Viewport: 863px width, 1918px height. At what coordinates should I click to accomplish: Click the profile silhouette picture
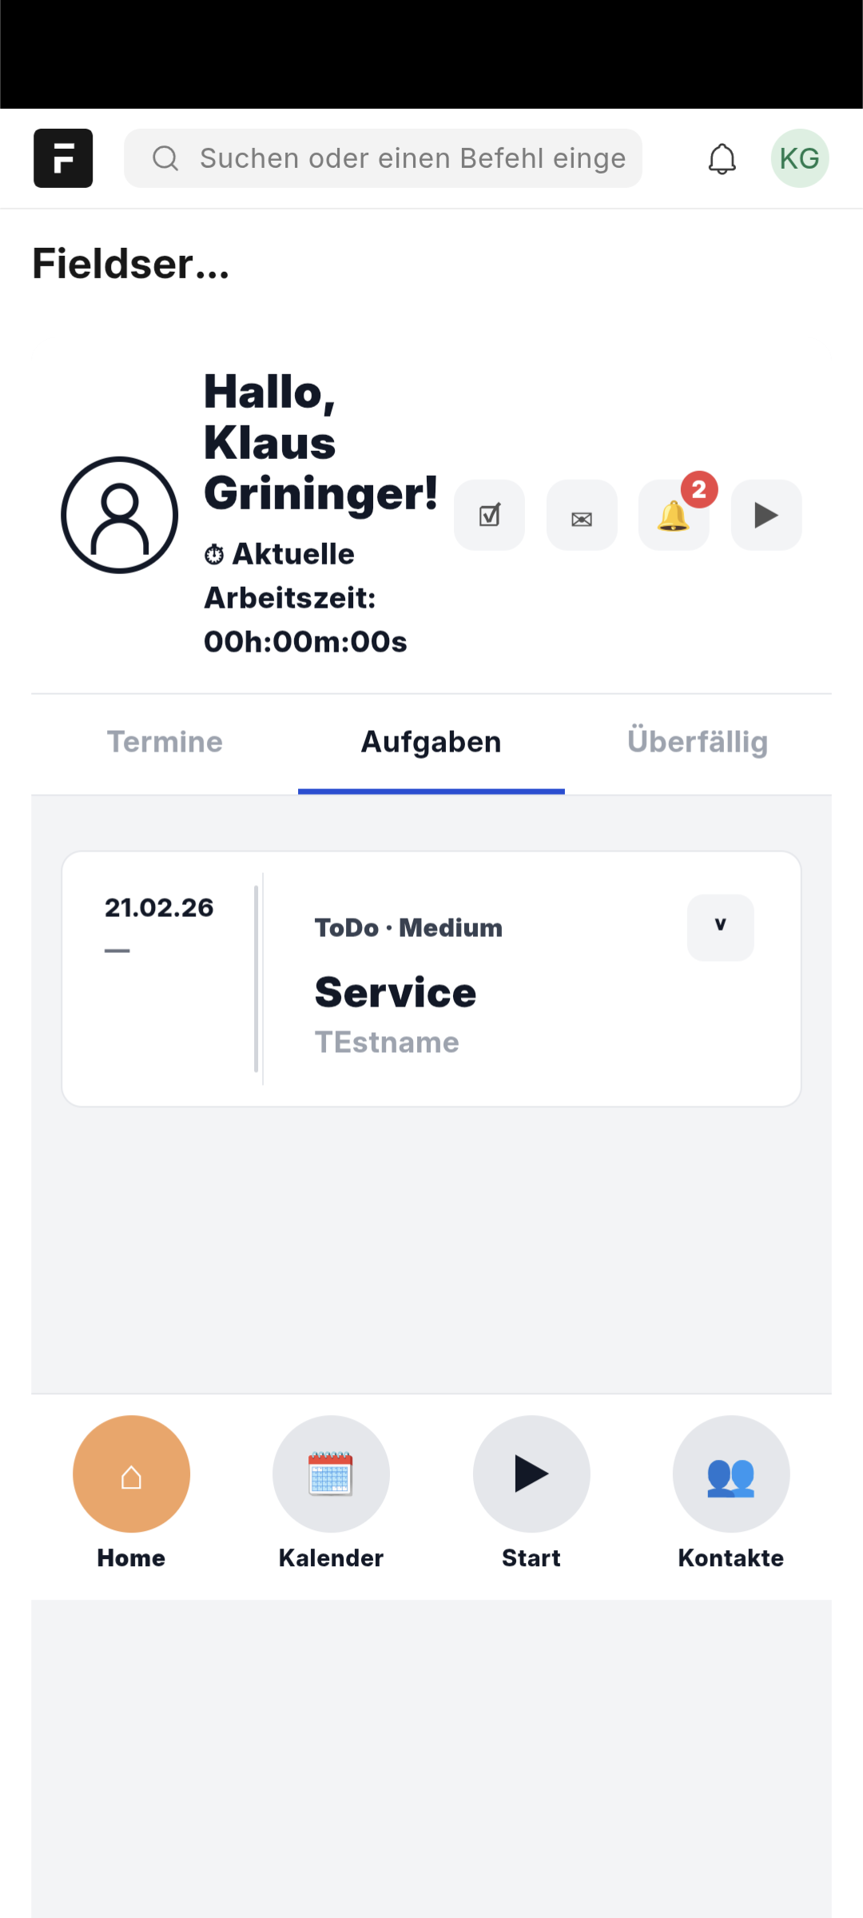pos(120,516)
